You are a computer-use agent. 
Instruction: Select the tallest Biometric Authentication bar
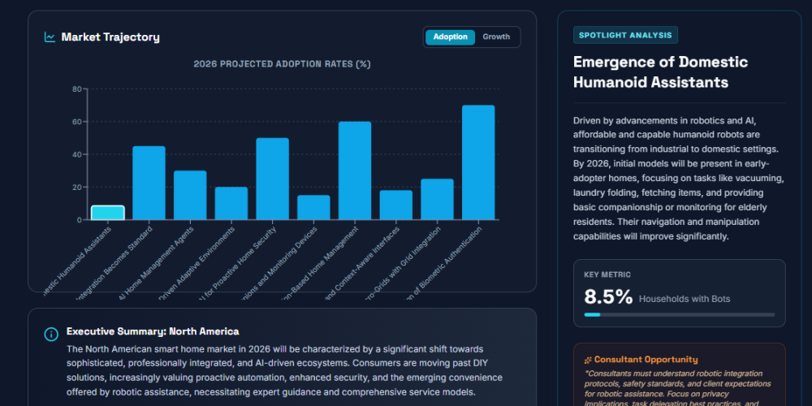[x=478, y=162]
